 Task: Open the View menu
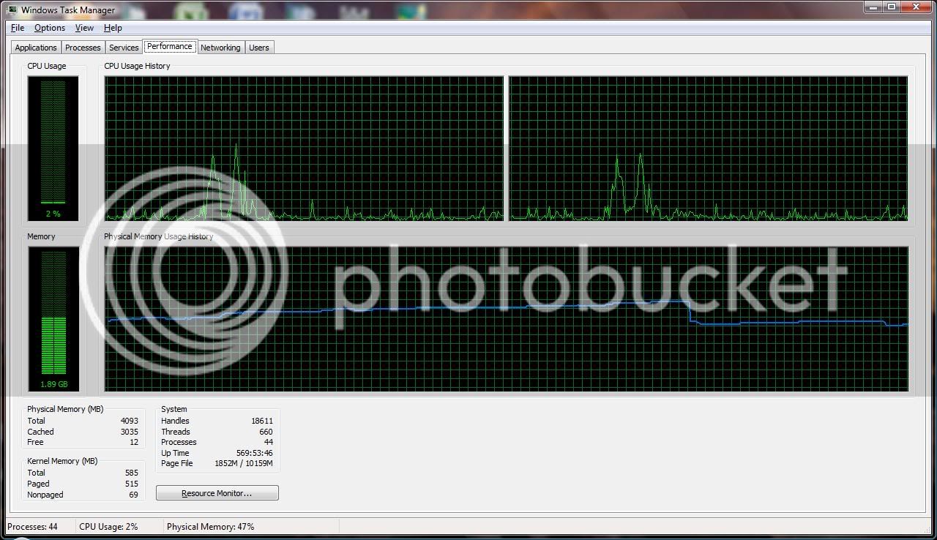(x=84, y=28)
